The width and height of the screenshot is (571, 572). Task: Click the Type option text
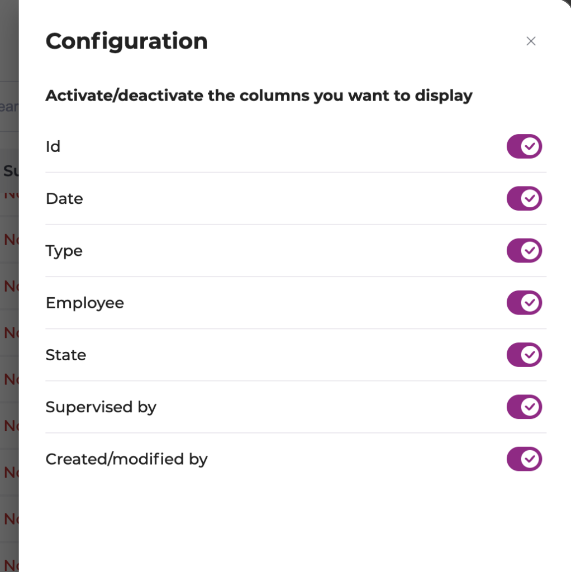tap(64, 251)
